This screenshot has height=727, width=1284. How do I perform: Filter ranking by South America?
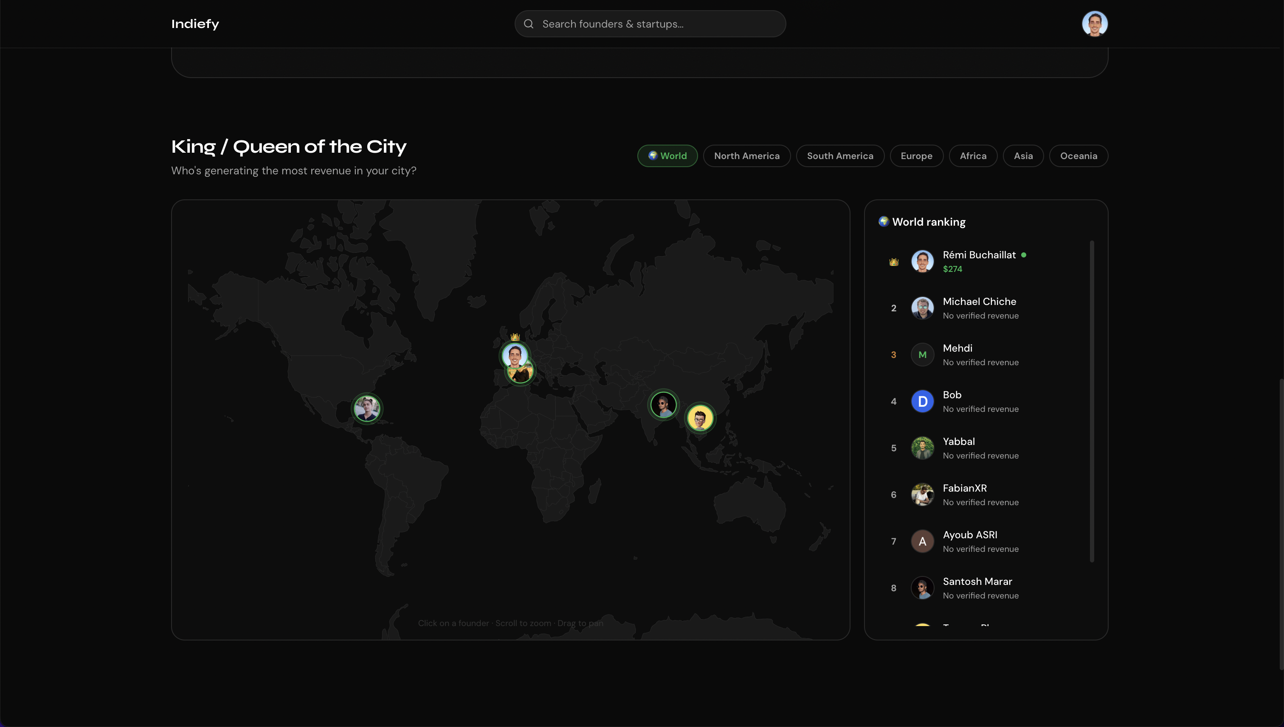pos(840,156)
